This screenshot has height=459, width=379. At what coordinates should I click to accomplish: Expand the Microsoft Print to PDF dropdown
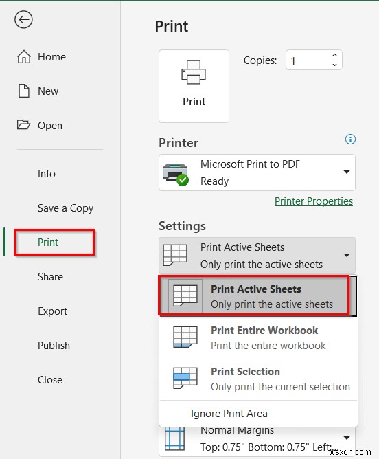point(347,172)
